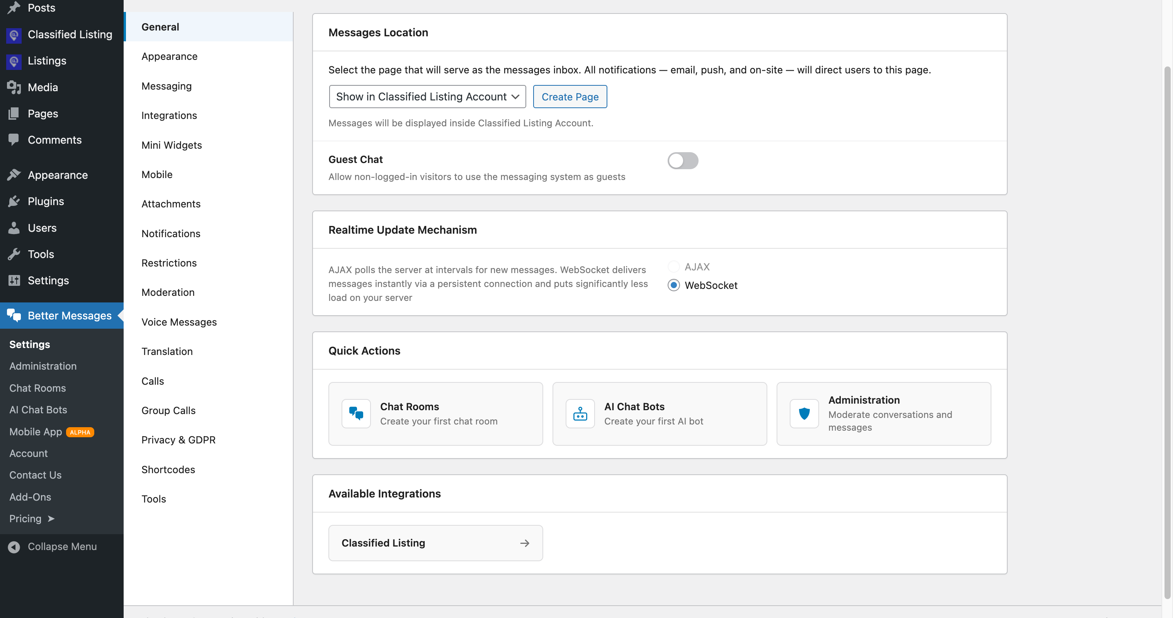
Task: Click Collapse Menu in the sidebar
Action: tap(62, 547)
